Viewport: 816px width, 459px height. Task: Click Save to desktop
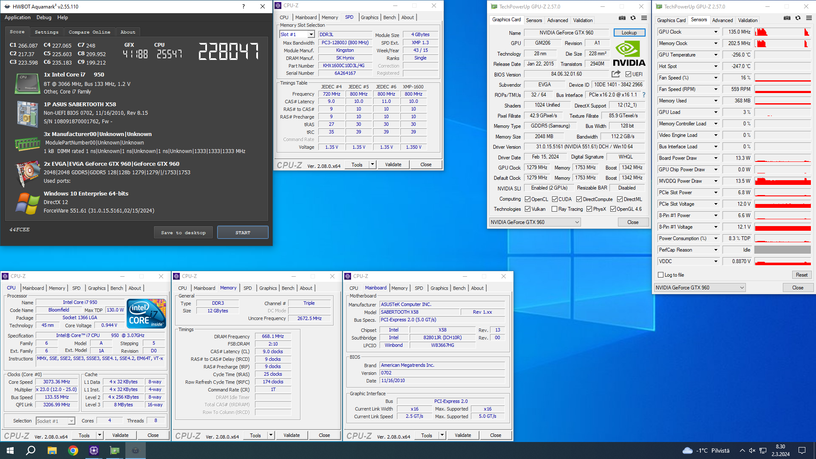tap(183, 232)
